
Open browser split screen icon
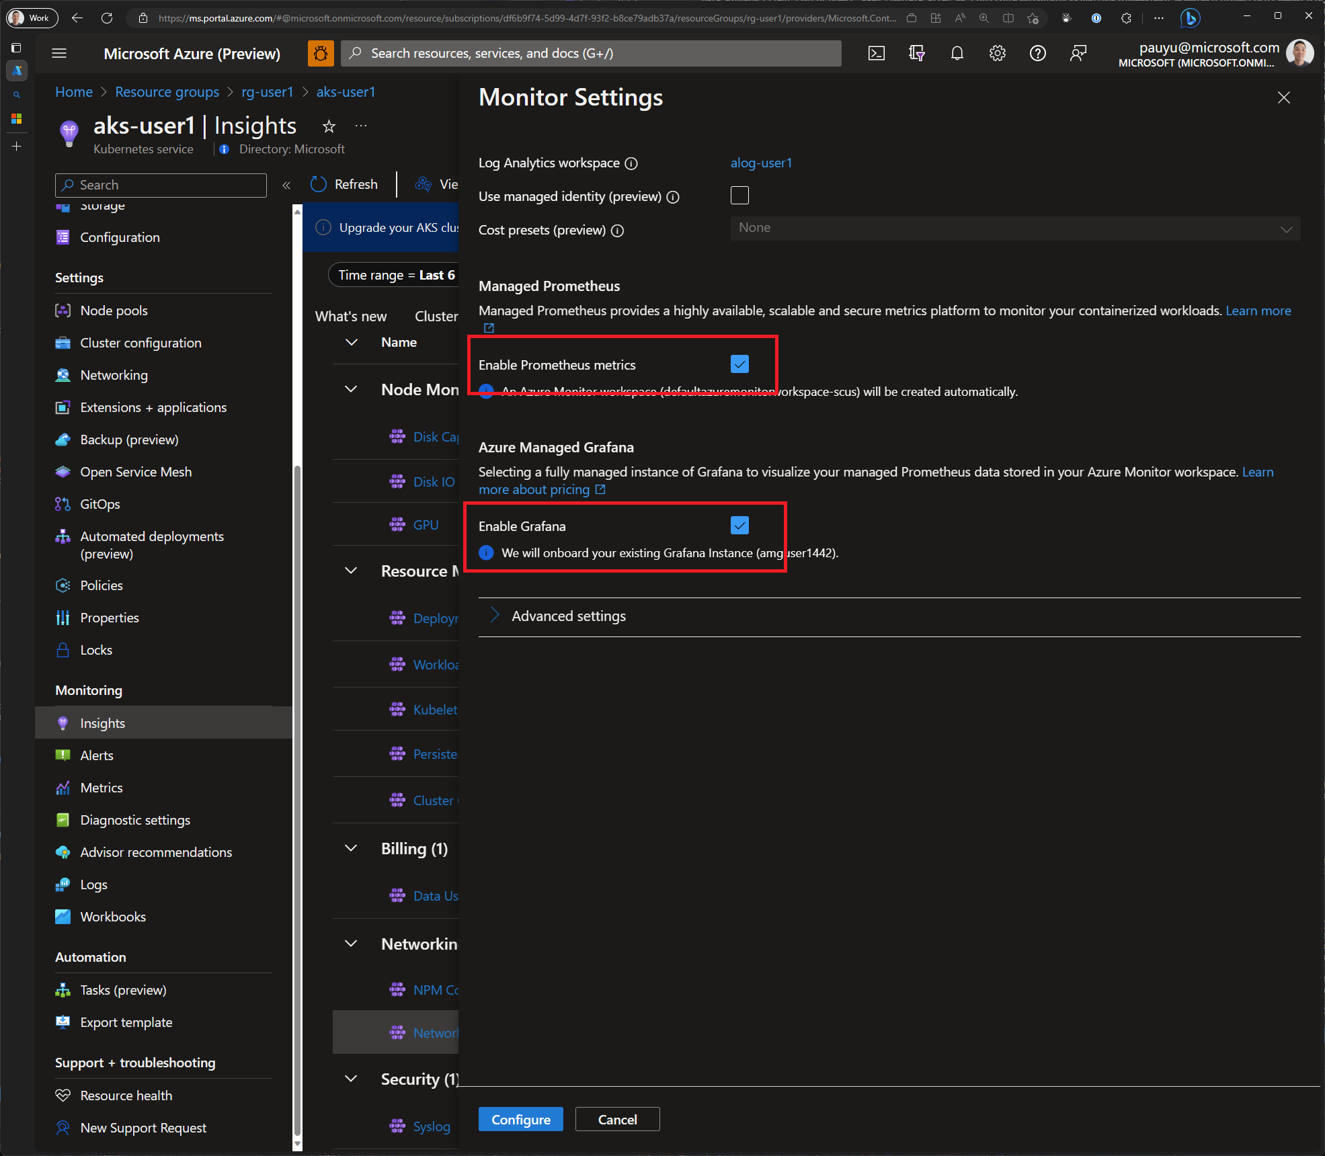click(x=1008, y=18)
